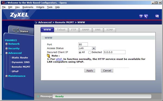The image size is (163, 101).
Task: Click the Apply button
Action: (90, 71)
